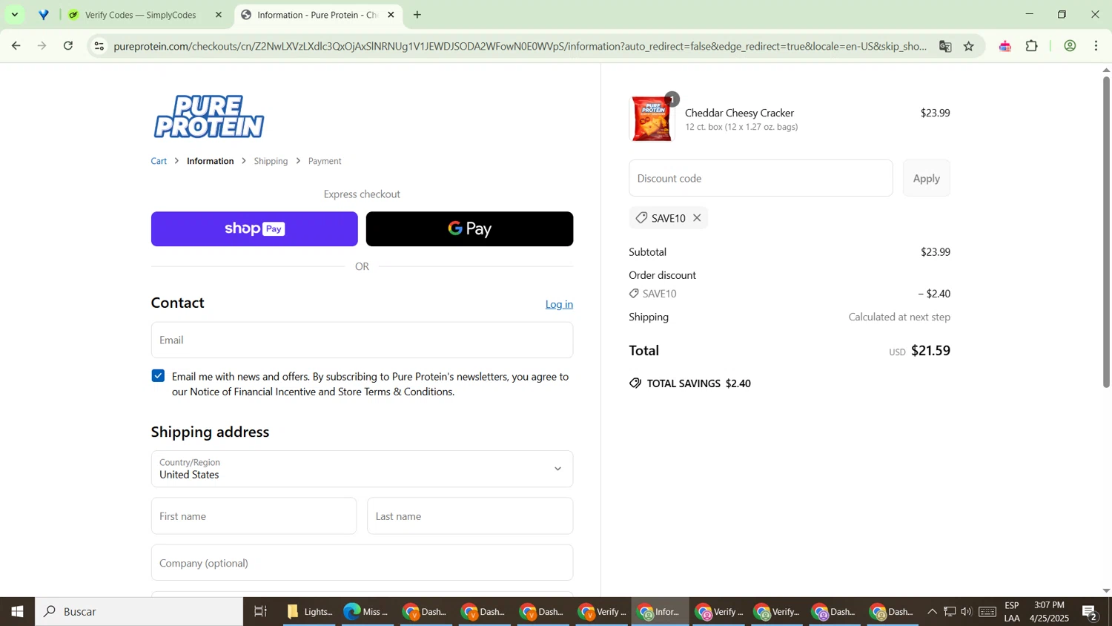Screen dimensions: 1112x626
Task: Click the Payment breadcrumb step
Action: click(325, 161)
